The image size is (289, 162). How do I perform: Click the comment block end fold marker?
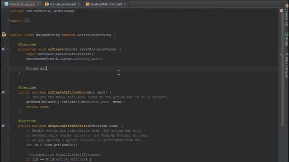9,140
